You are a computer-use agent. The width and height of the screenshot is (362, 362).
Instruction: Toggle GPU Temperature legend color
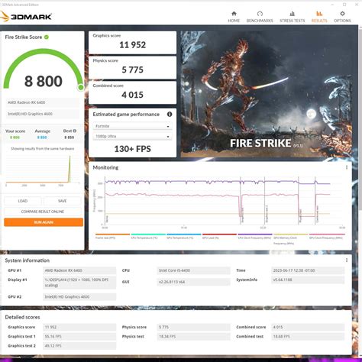pos(184,234)
